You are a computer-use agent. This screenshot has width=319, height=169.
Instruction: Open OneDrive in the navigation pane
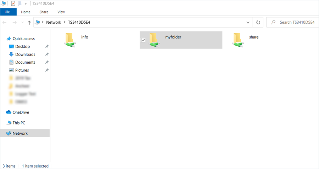coord(21,112)
